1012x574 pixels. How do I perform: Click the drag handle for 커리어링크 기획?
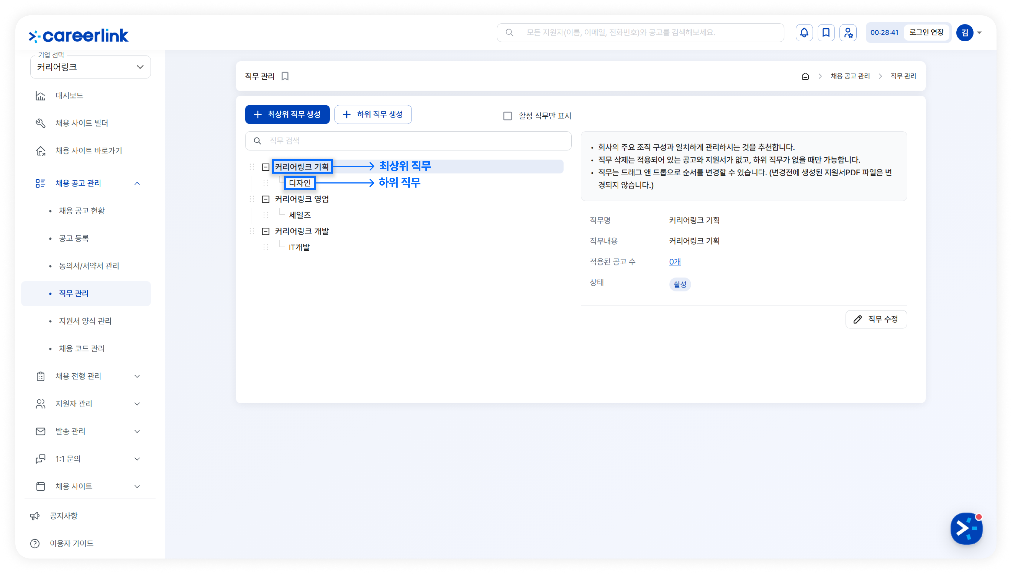point(252,167)
